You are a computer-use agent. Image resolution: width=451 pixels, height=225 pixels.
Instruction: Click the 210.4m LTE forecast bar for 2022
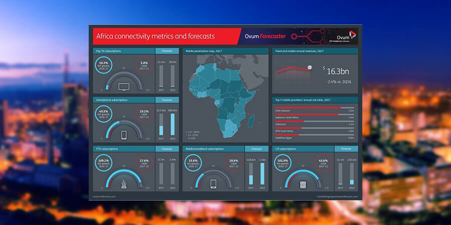(x=352, y=173)
